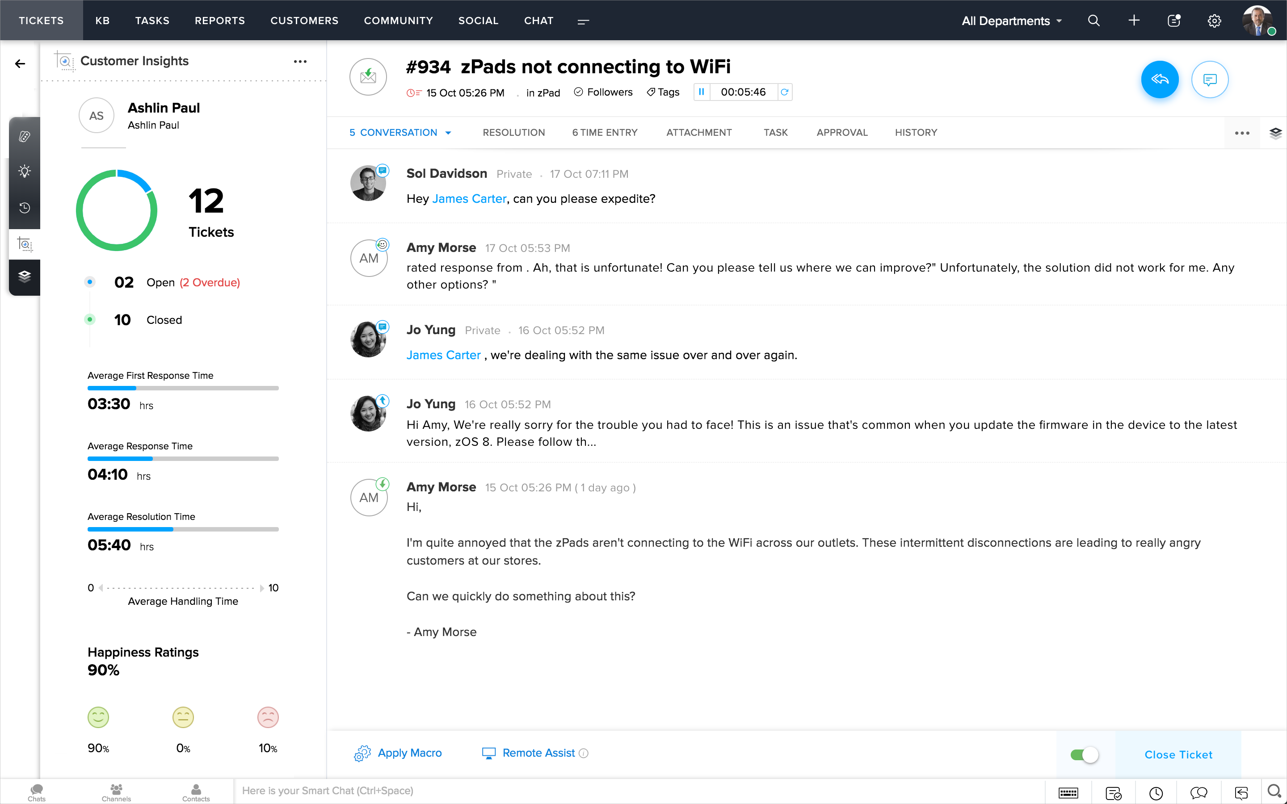The width and height of the screenshot is (1287, 804).
Task: Pause the ticket timer
Action: point(702,92)
